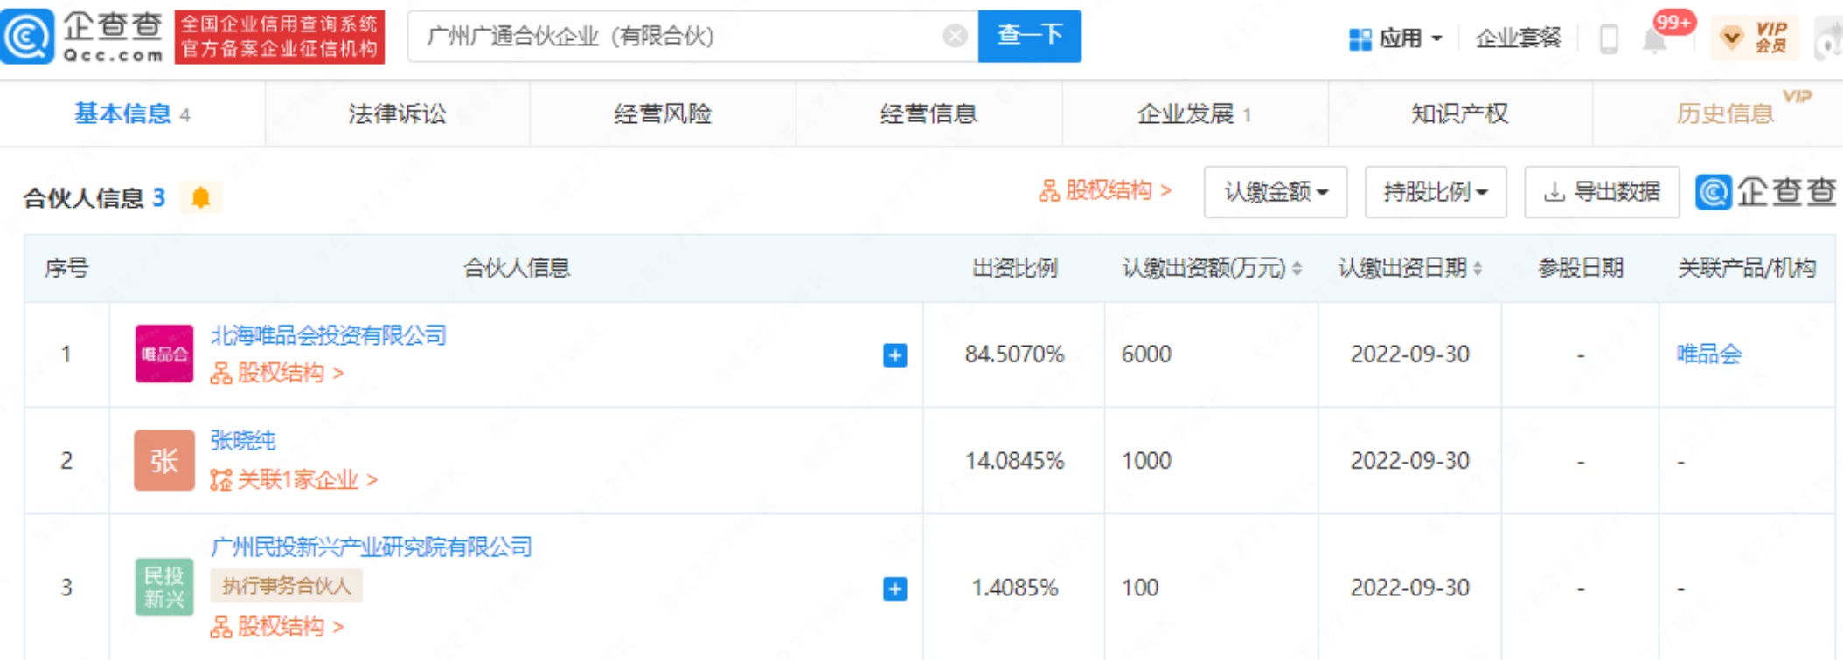Expand 广州民投新兴产业研究院 row with plus icon
This screenshot has height=660, width=1843.
(894, 588)
